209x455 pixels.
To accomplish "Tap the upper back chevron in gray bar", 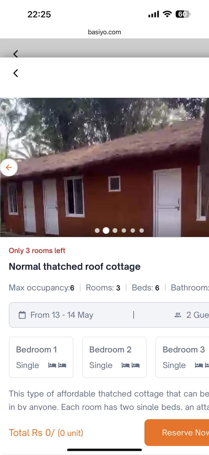I will point(16,54).
